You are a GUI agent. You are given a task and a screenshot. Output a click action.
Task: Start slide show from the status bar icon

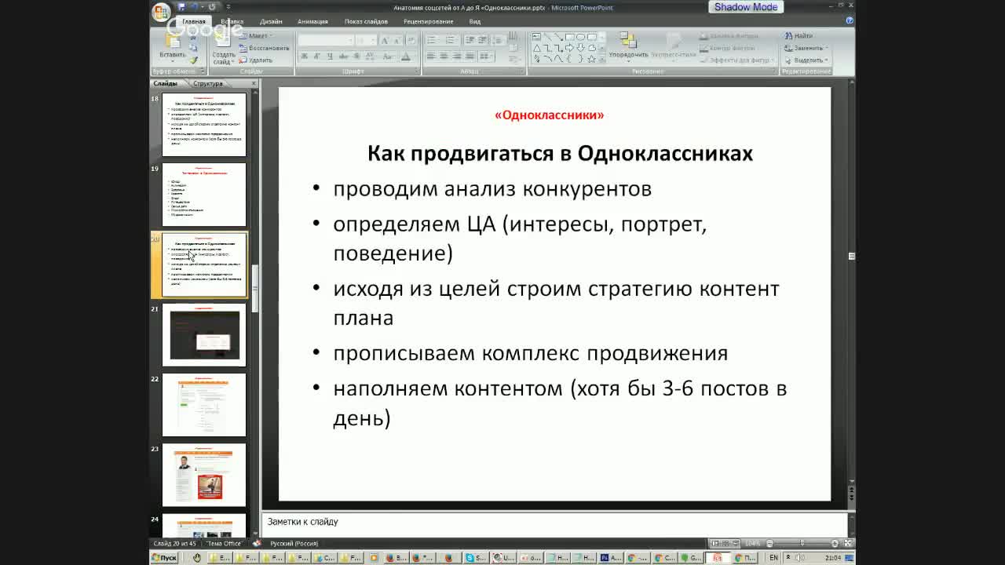[735, 543]
